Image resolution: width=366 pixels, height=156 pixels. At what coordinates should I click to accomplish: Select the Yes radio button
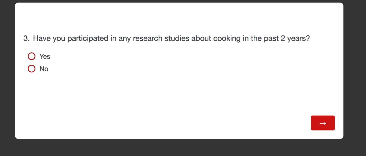31,56
